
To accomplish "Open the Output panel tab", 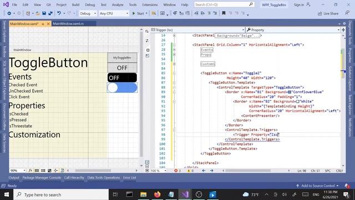I will point(14,178).
